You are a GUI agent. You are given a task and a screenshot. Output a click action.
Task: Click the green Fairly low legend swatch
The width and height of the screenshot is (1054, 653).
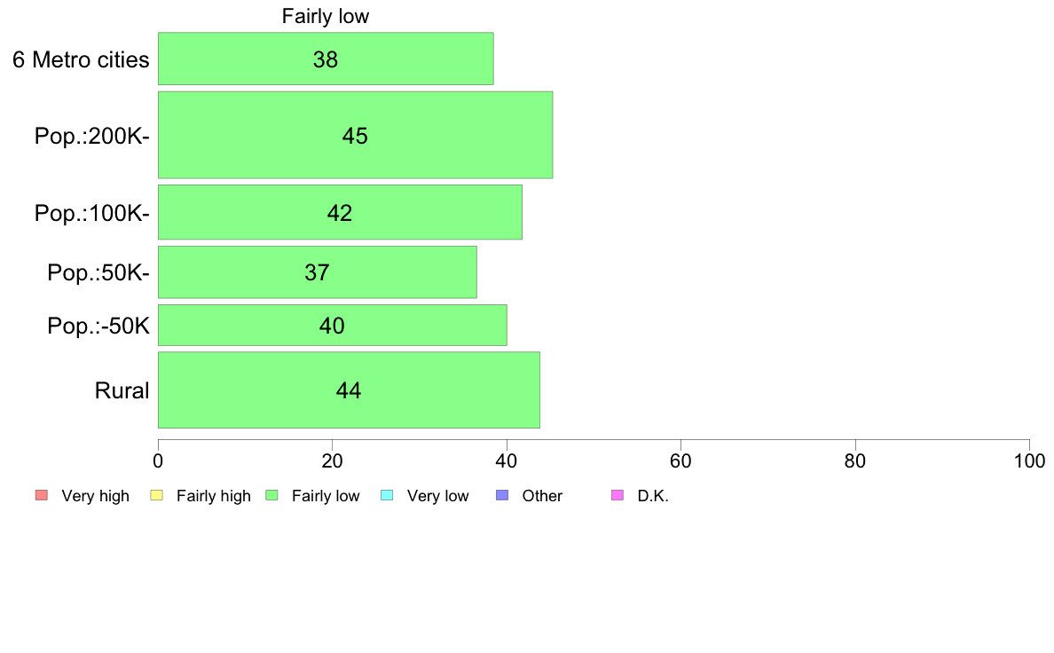[271, 496]
